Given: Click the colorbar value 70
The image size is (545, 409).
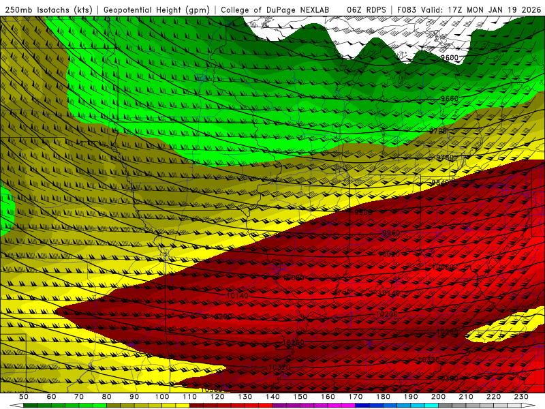Looking at the screenshot, I should (x=79, y=397).
